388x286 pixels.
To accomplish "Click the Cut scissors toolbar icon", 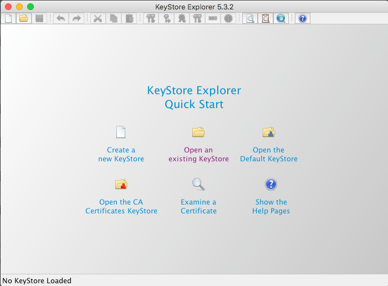I will point(98,18).
